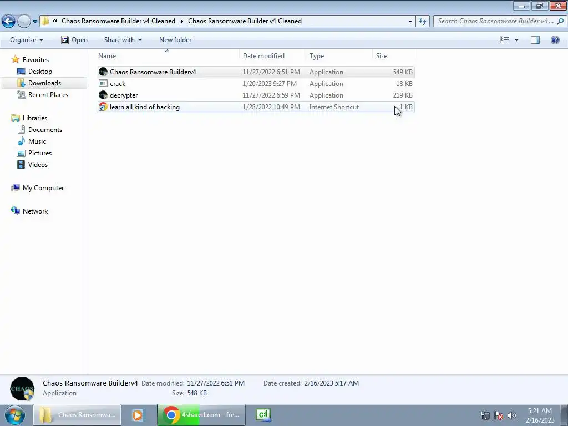Select Favorites in the navigation pane

pos(35,60)
